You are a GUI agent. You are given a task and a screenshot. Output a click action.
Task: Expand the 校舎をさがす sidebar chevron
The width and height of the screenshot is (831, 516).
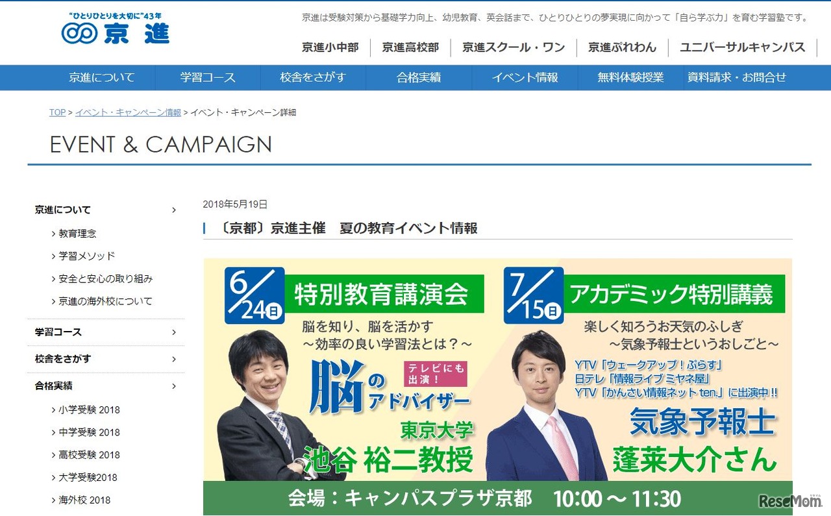click(x=174, y=359)
